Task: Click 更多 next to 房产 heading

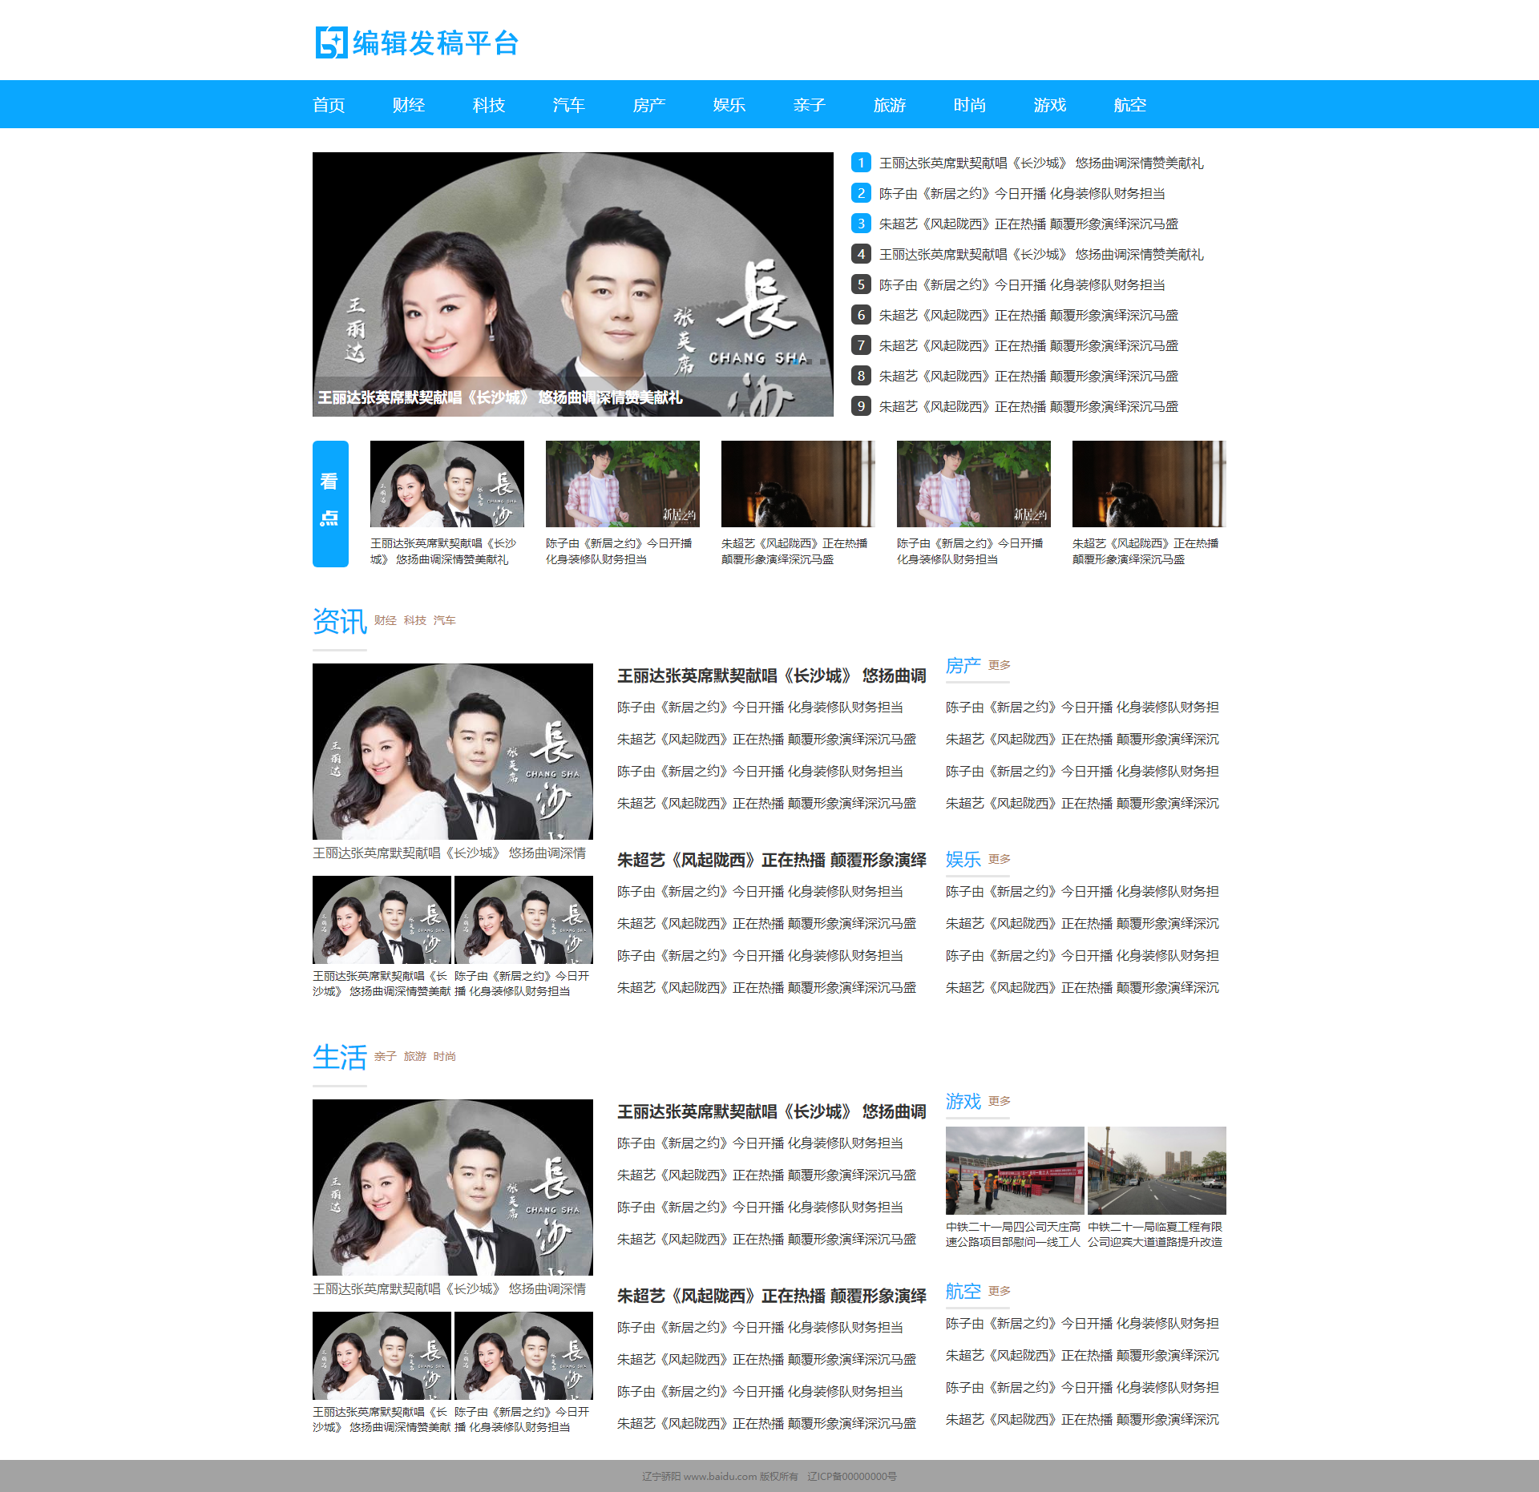Action: [x=999, y=665]
